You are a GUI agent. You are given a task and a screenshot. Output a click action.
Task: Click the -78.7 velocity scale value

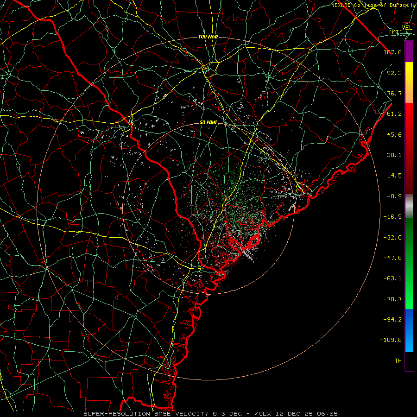pyautogui.click(x=392, y=299)
